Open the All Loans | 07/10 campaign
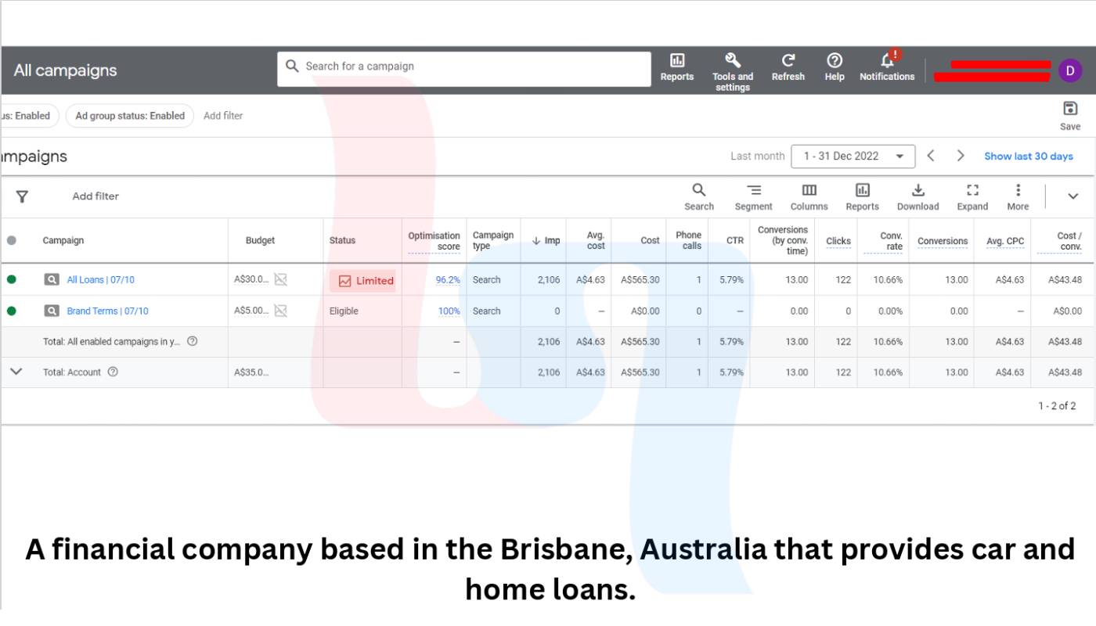 coord(100,280)
